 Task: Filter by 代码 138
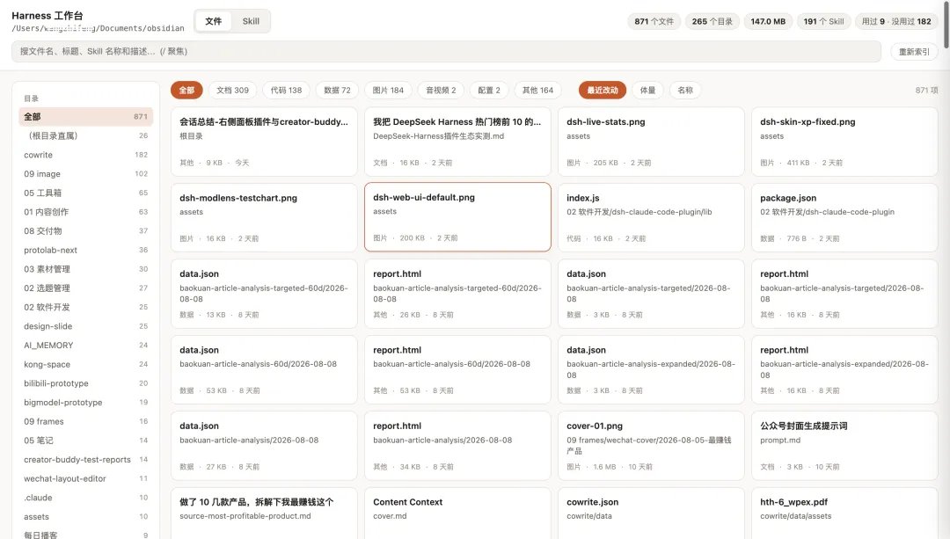[286, 91]
